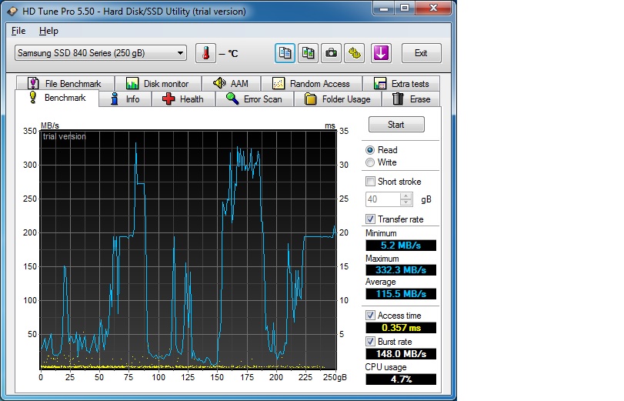Select the Benchmark tab

pos(57,98)
